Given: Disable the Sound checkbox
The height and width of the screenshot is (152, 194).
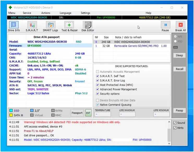Looking at the screenshot, I should (175, 123).
